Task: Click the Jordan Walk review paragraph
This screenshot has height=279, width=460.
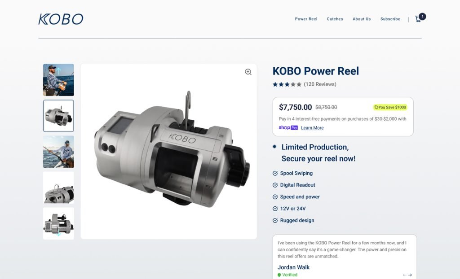Action: (342, 249)
